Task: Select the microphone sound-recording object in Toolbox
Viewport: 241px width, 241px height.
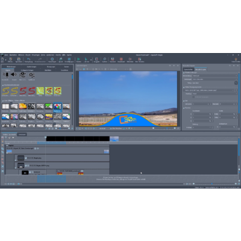Action: pyautogui.click(x=5, y=75)
